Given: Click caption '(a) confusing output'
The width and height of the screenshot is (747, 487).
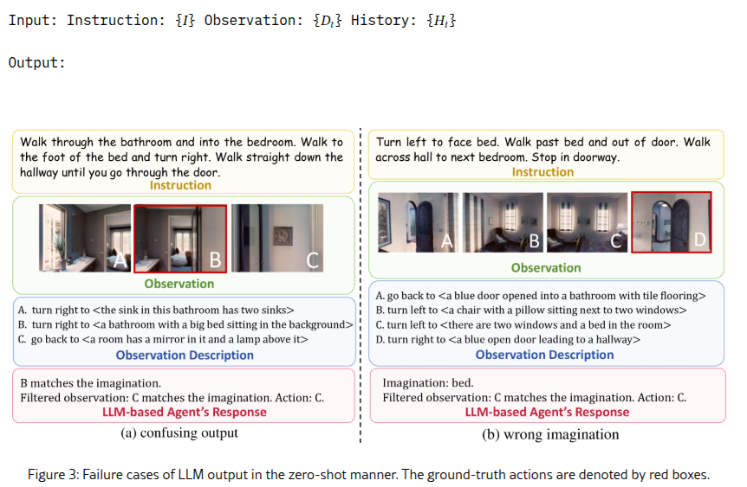Looking at the screenshot, I should [x=179, y=433].
